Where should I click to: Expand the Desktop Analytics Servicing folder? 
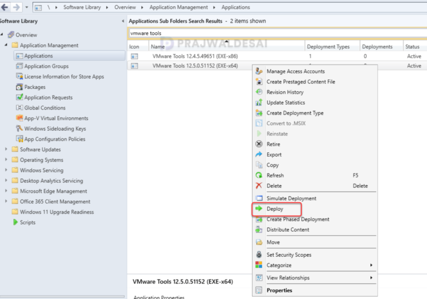tap(6, 180)
